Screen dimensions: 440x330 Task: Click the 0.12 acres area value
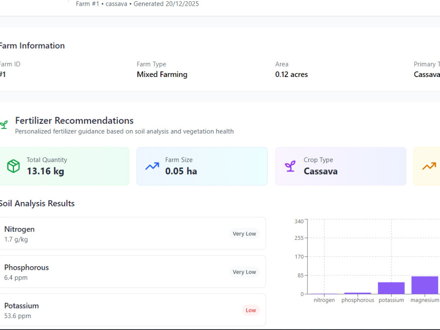291,74
